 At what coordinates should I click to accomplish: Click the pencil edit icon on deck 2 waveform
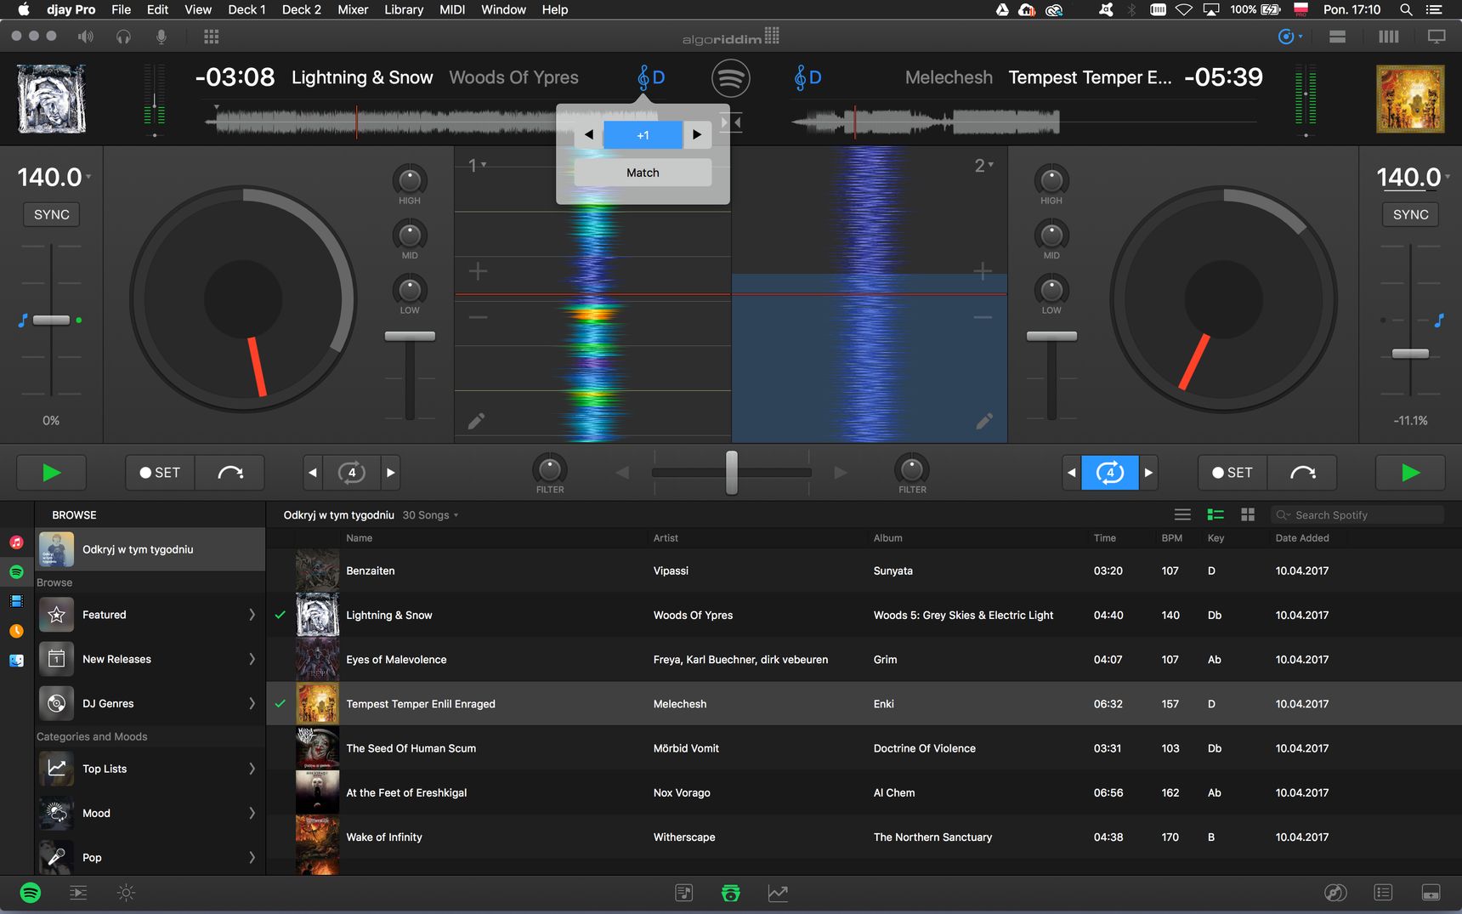[984, 421]
